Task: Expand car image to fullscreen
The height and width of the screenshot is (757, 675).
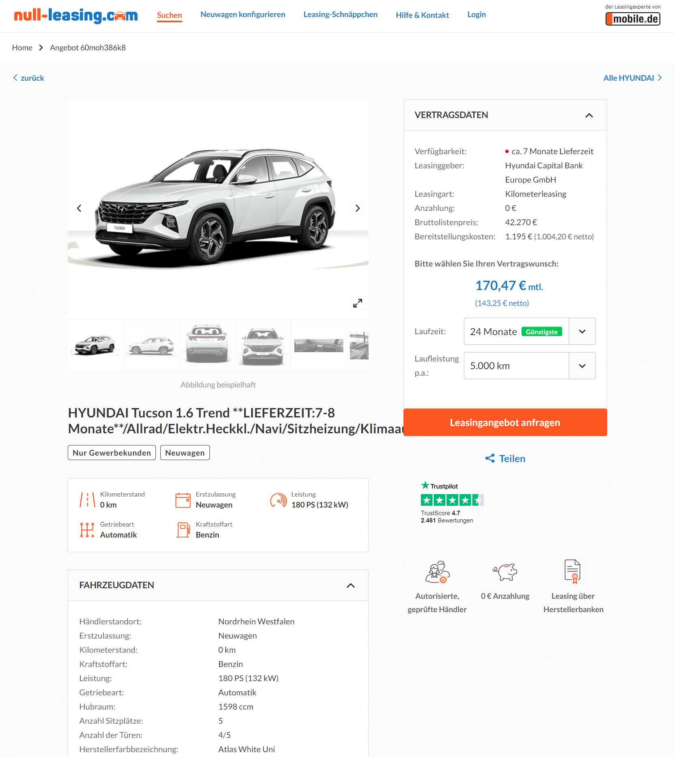Action: point(357,303)
